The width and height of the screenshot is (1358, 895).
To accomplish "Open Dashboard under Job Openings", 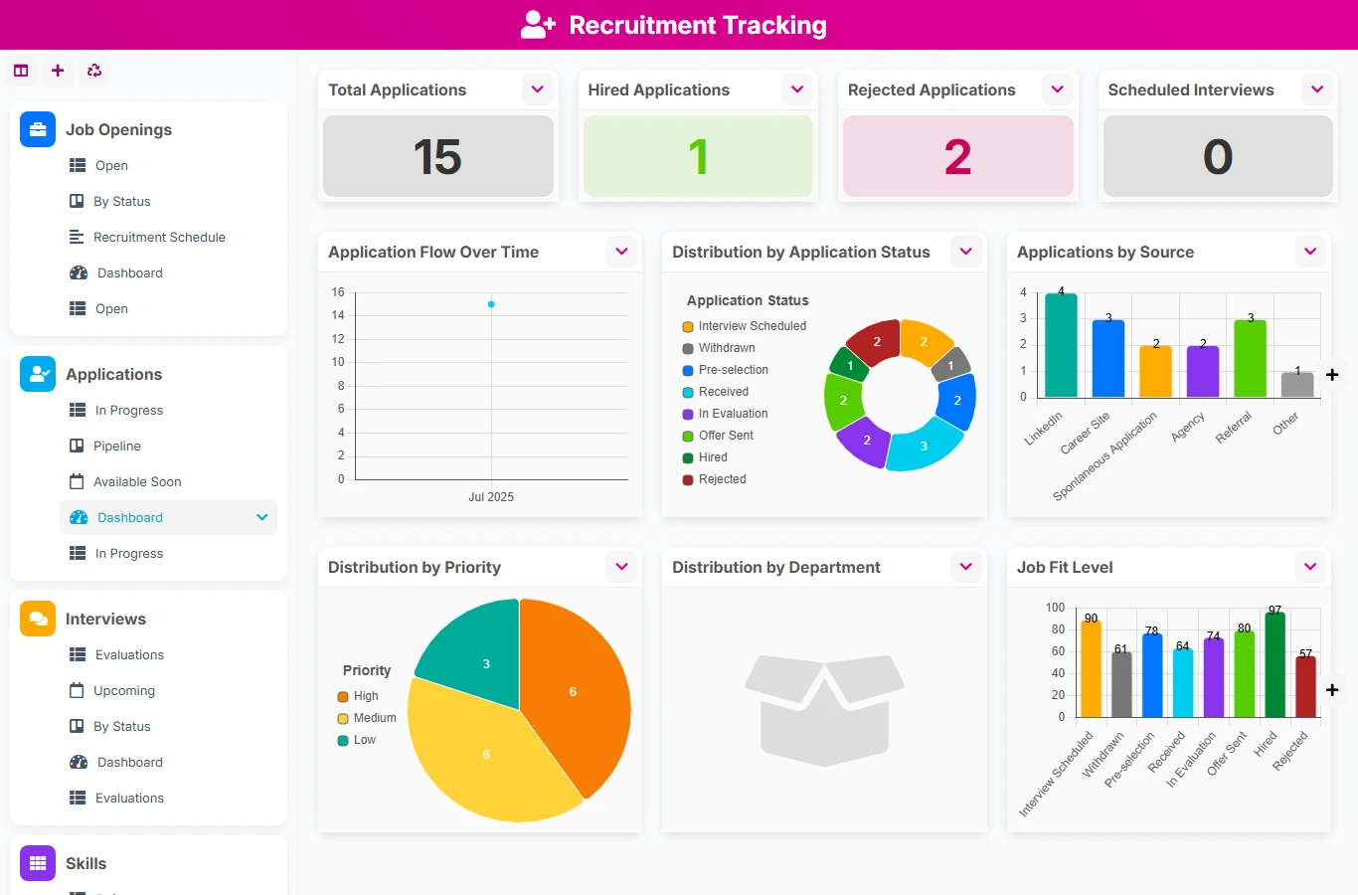I will pos(168,273).
